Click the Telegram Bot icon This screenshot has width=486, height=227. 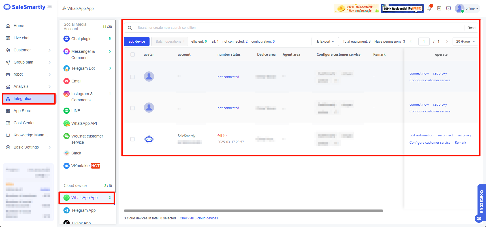click(67, 68)
